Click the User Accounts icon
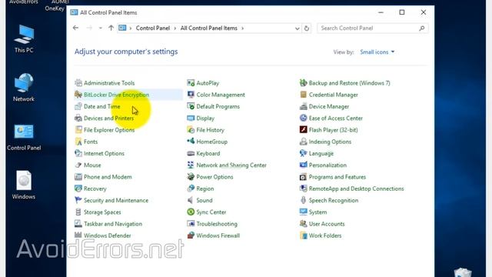Image resolution: width=492 pixels, height=277 pixels. click(x=303, y=224)
